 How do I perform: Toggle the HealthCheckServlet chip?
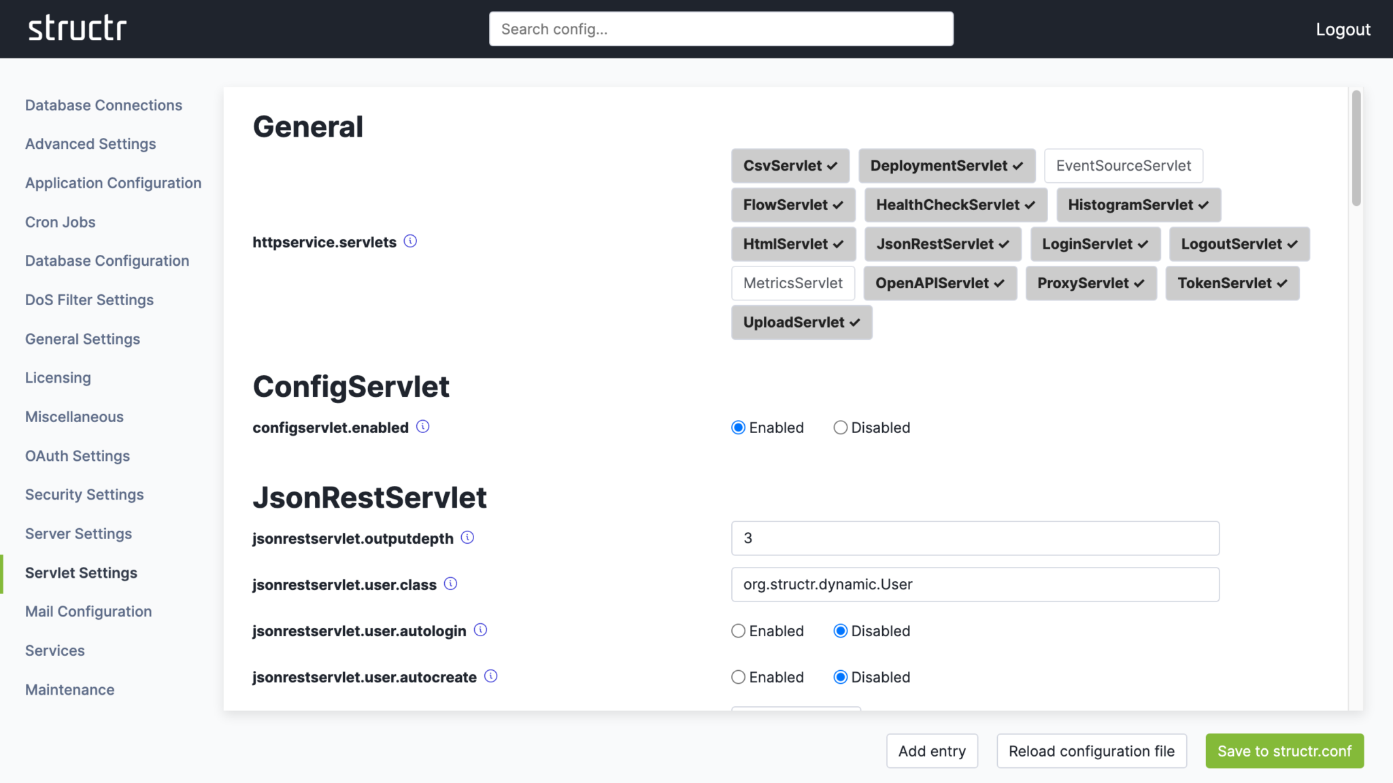(956, 205)
